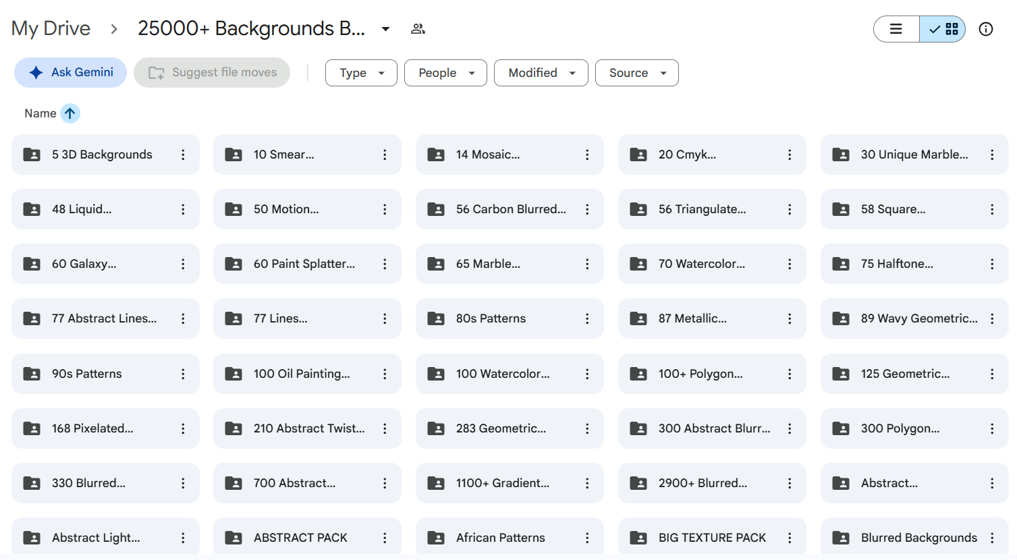Select the 100 Oil Painting folder
The height and width of the screenshot is (560, 1017).
pyautogui.click(x=307, y=374)
